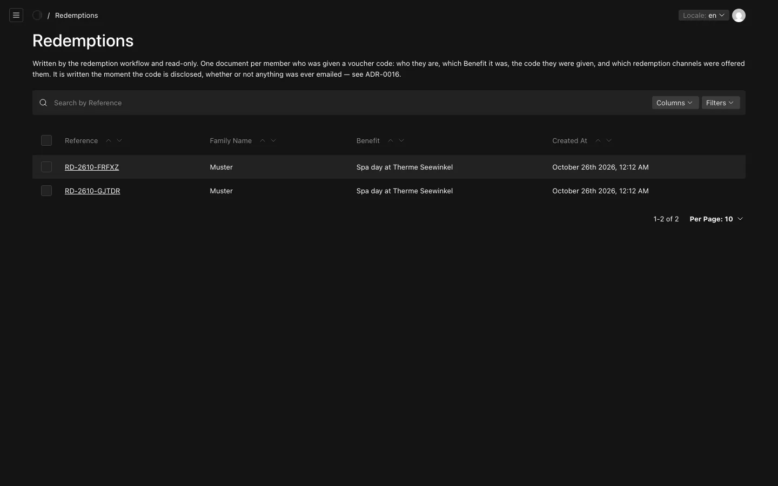Sort Created At column descending

(609, 140)
